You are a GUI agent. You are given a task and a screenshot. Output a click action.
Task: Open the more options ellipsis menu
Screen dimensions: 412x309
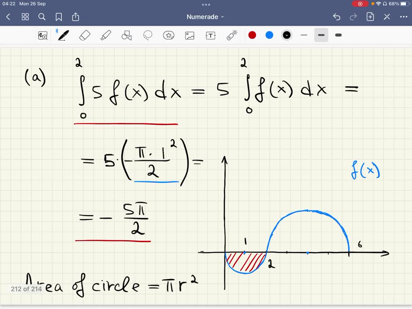tap(404, 16)
